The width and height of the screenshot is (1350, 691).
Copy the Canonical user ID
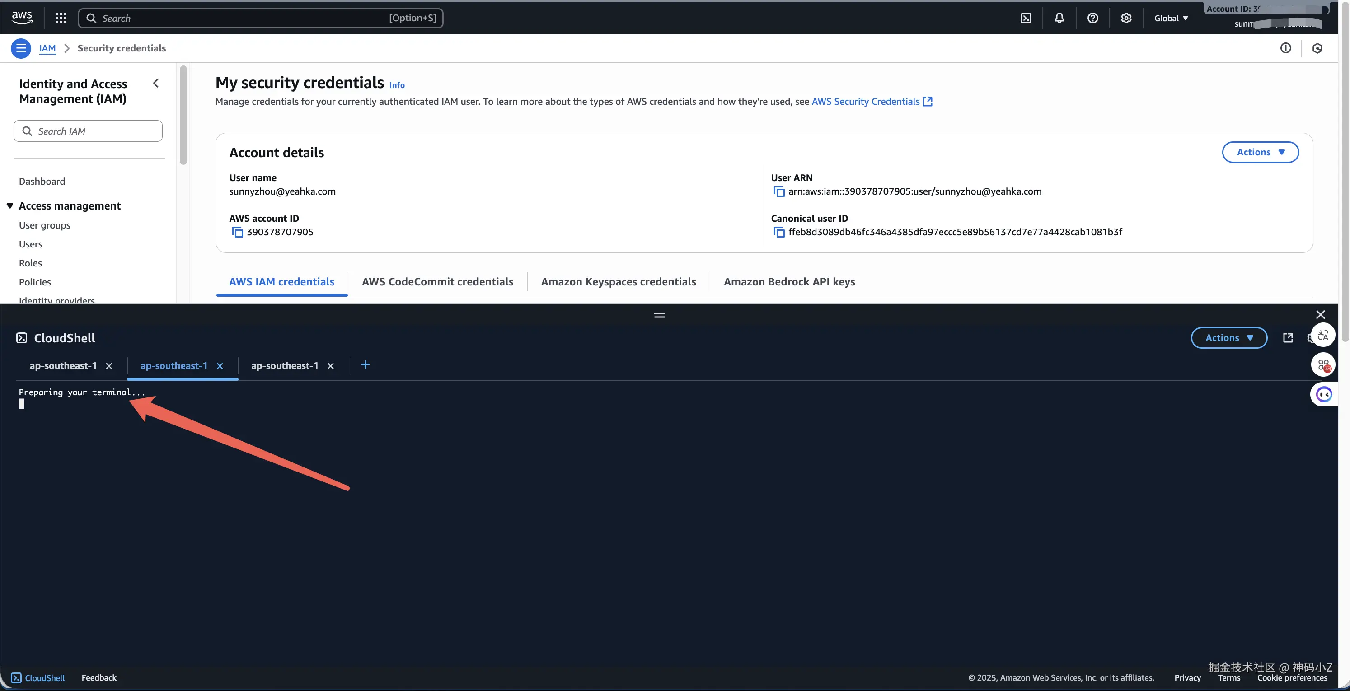pos(779,232)
